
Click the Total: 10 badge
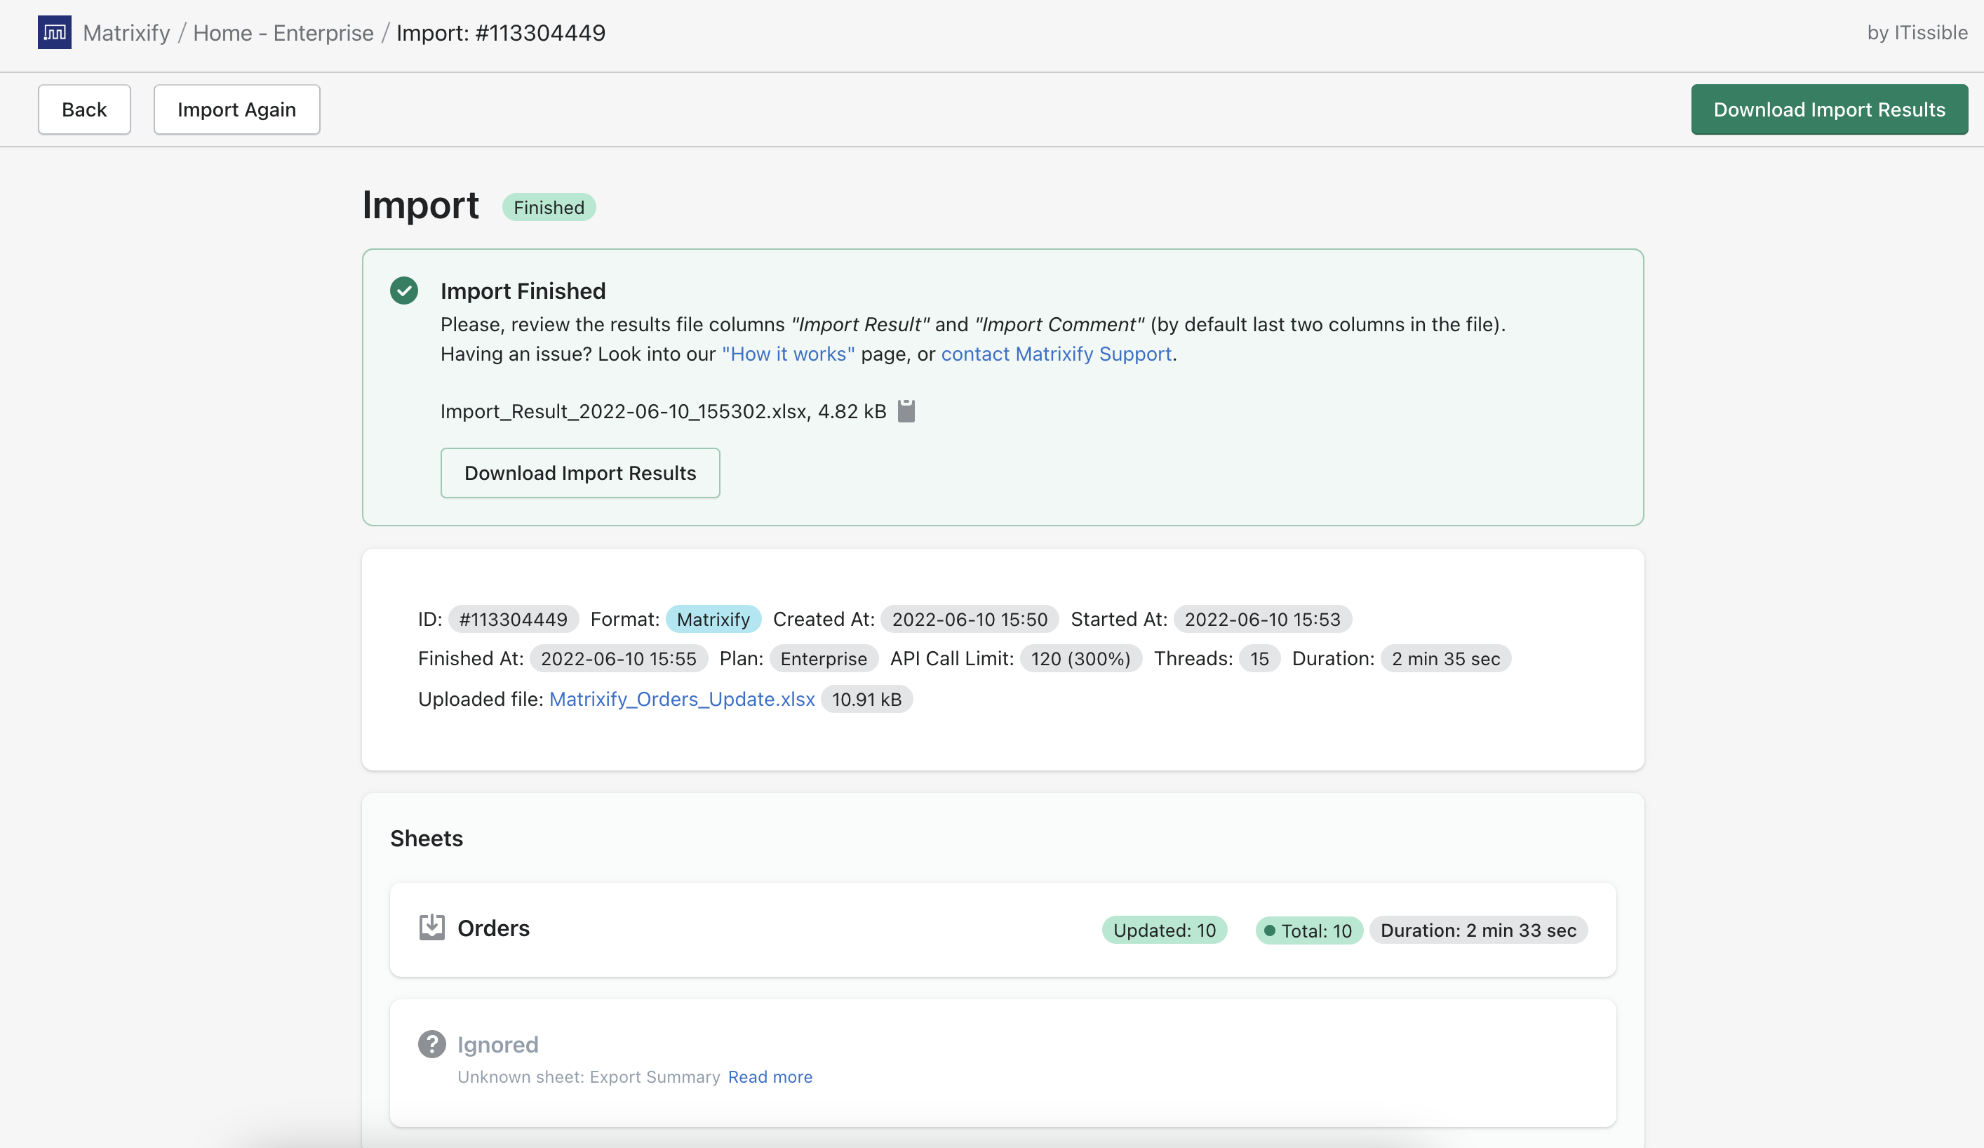1308,930
